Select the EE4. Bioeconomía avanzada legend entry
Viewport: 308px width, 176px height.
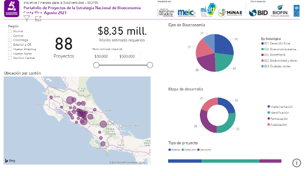pyautogui.click(x=279, y=49)
